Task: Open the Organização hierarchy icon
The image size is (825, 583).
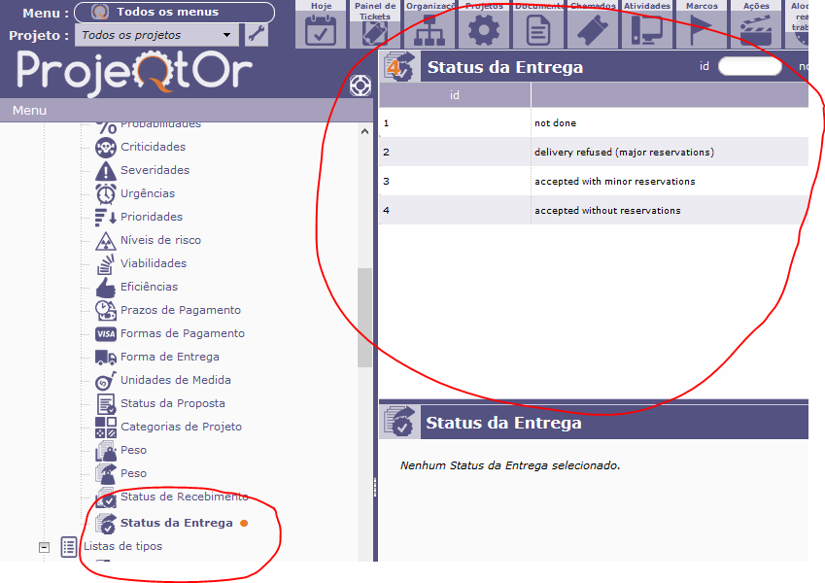Action: [430, 30]
